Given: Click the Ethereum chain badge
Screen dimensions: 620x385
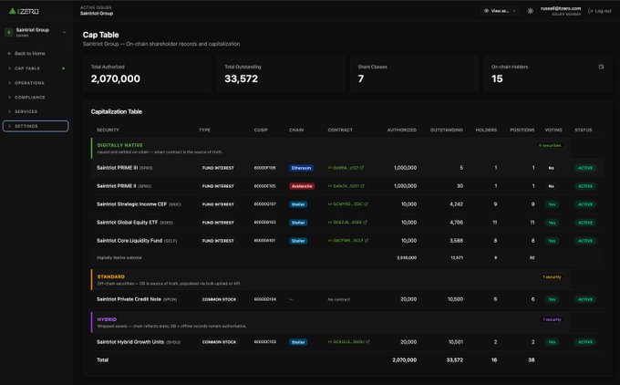Looking at the screenshot, I should point(301,168).
